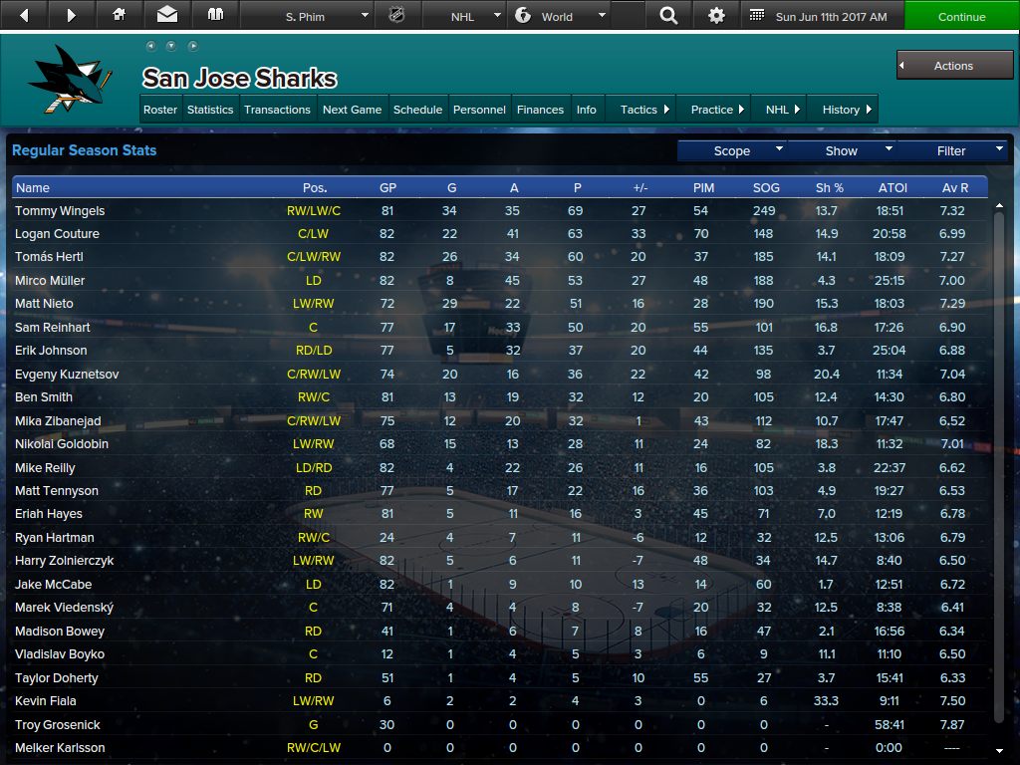Click the small down circle arrow above team name
Screen dimensions: 1020x765
click(171, 46)
